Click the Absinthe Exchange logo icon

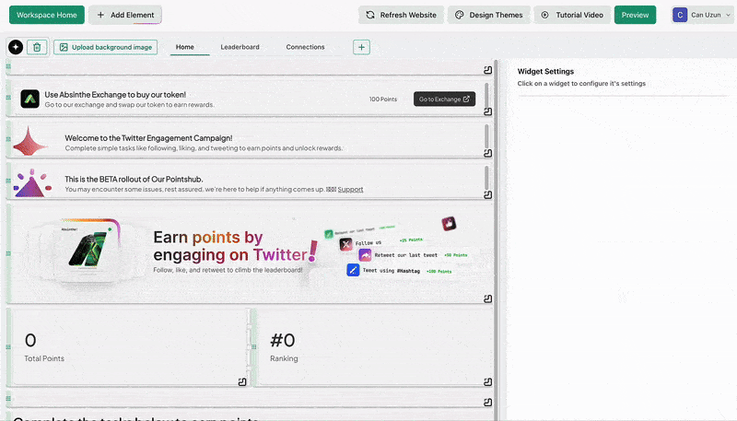(29, 99)
